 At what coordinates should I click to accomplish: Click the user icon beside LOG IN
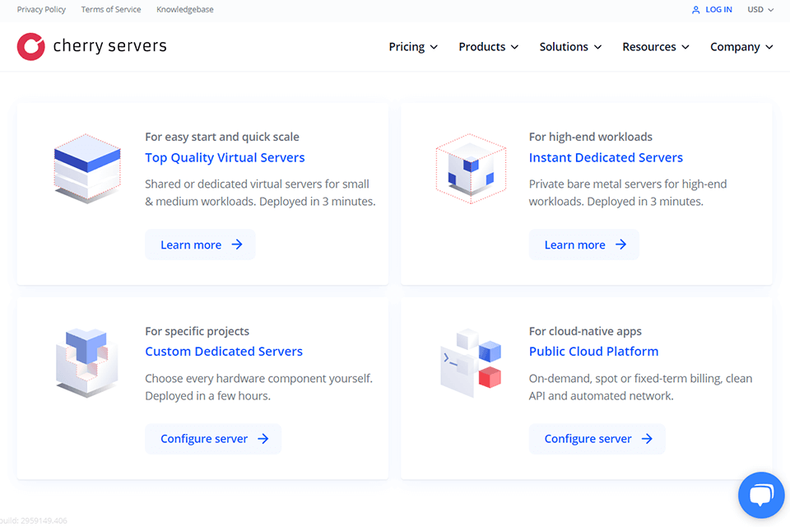pyautogui.click(x=696, y=10)
